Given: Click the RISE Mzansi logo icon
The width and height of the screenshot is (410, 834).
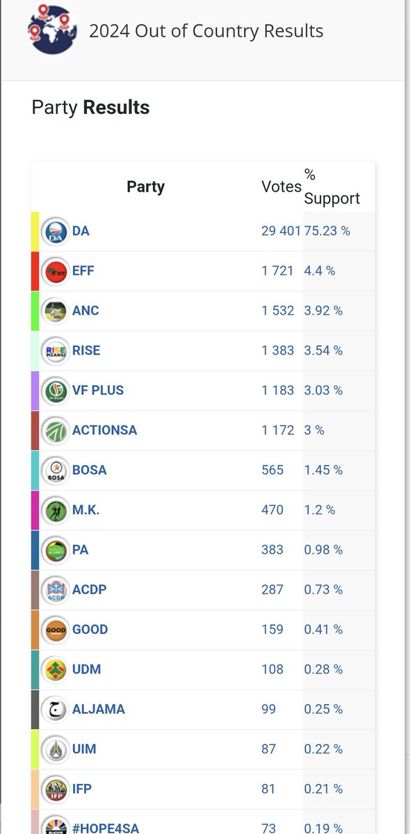Looking at the screenshot, I should coord(55,351).
